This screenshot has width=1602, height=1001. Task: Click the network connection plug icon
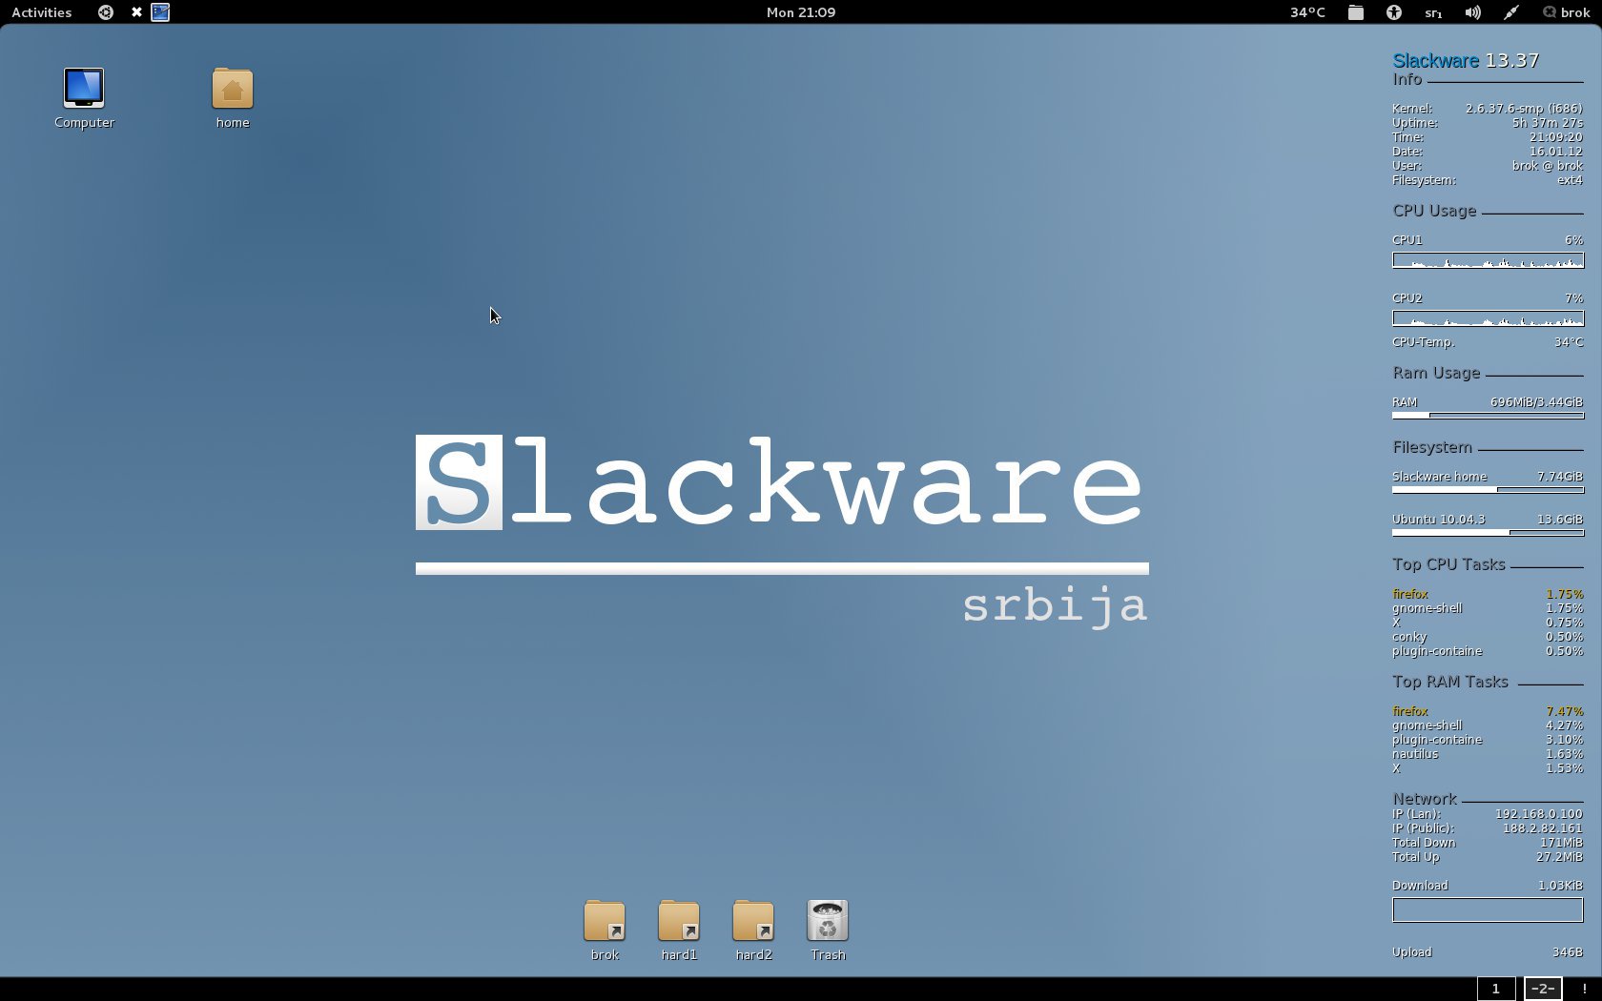(1511, 12)
